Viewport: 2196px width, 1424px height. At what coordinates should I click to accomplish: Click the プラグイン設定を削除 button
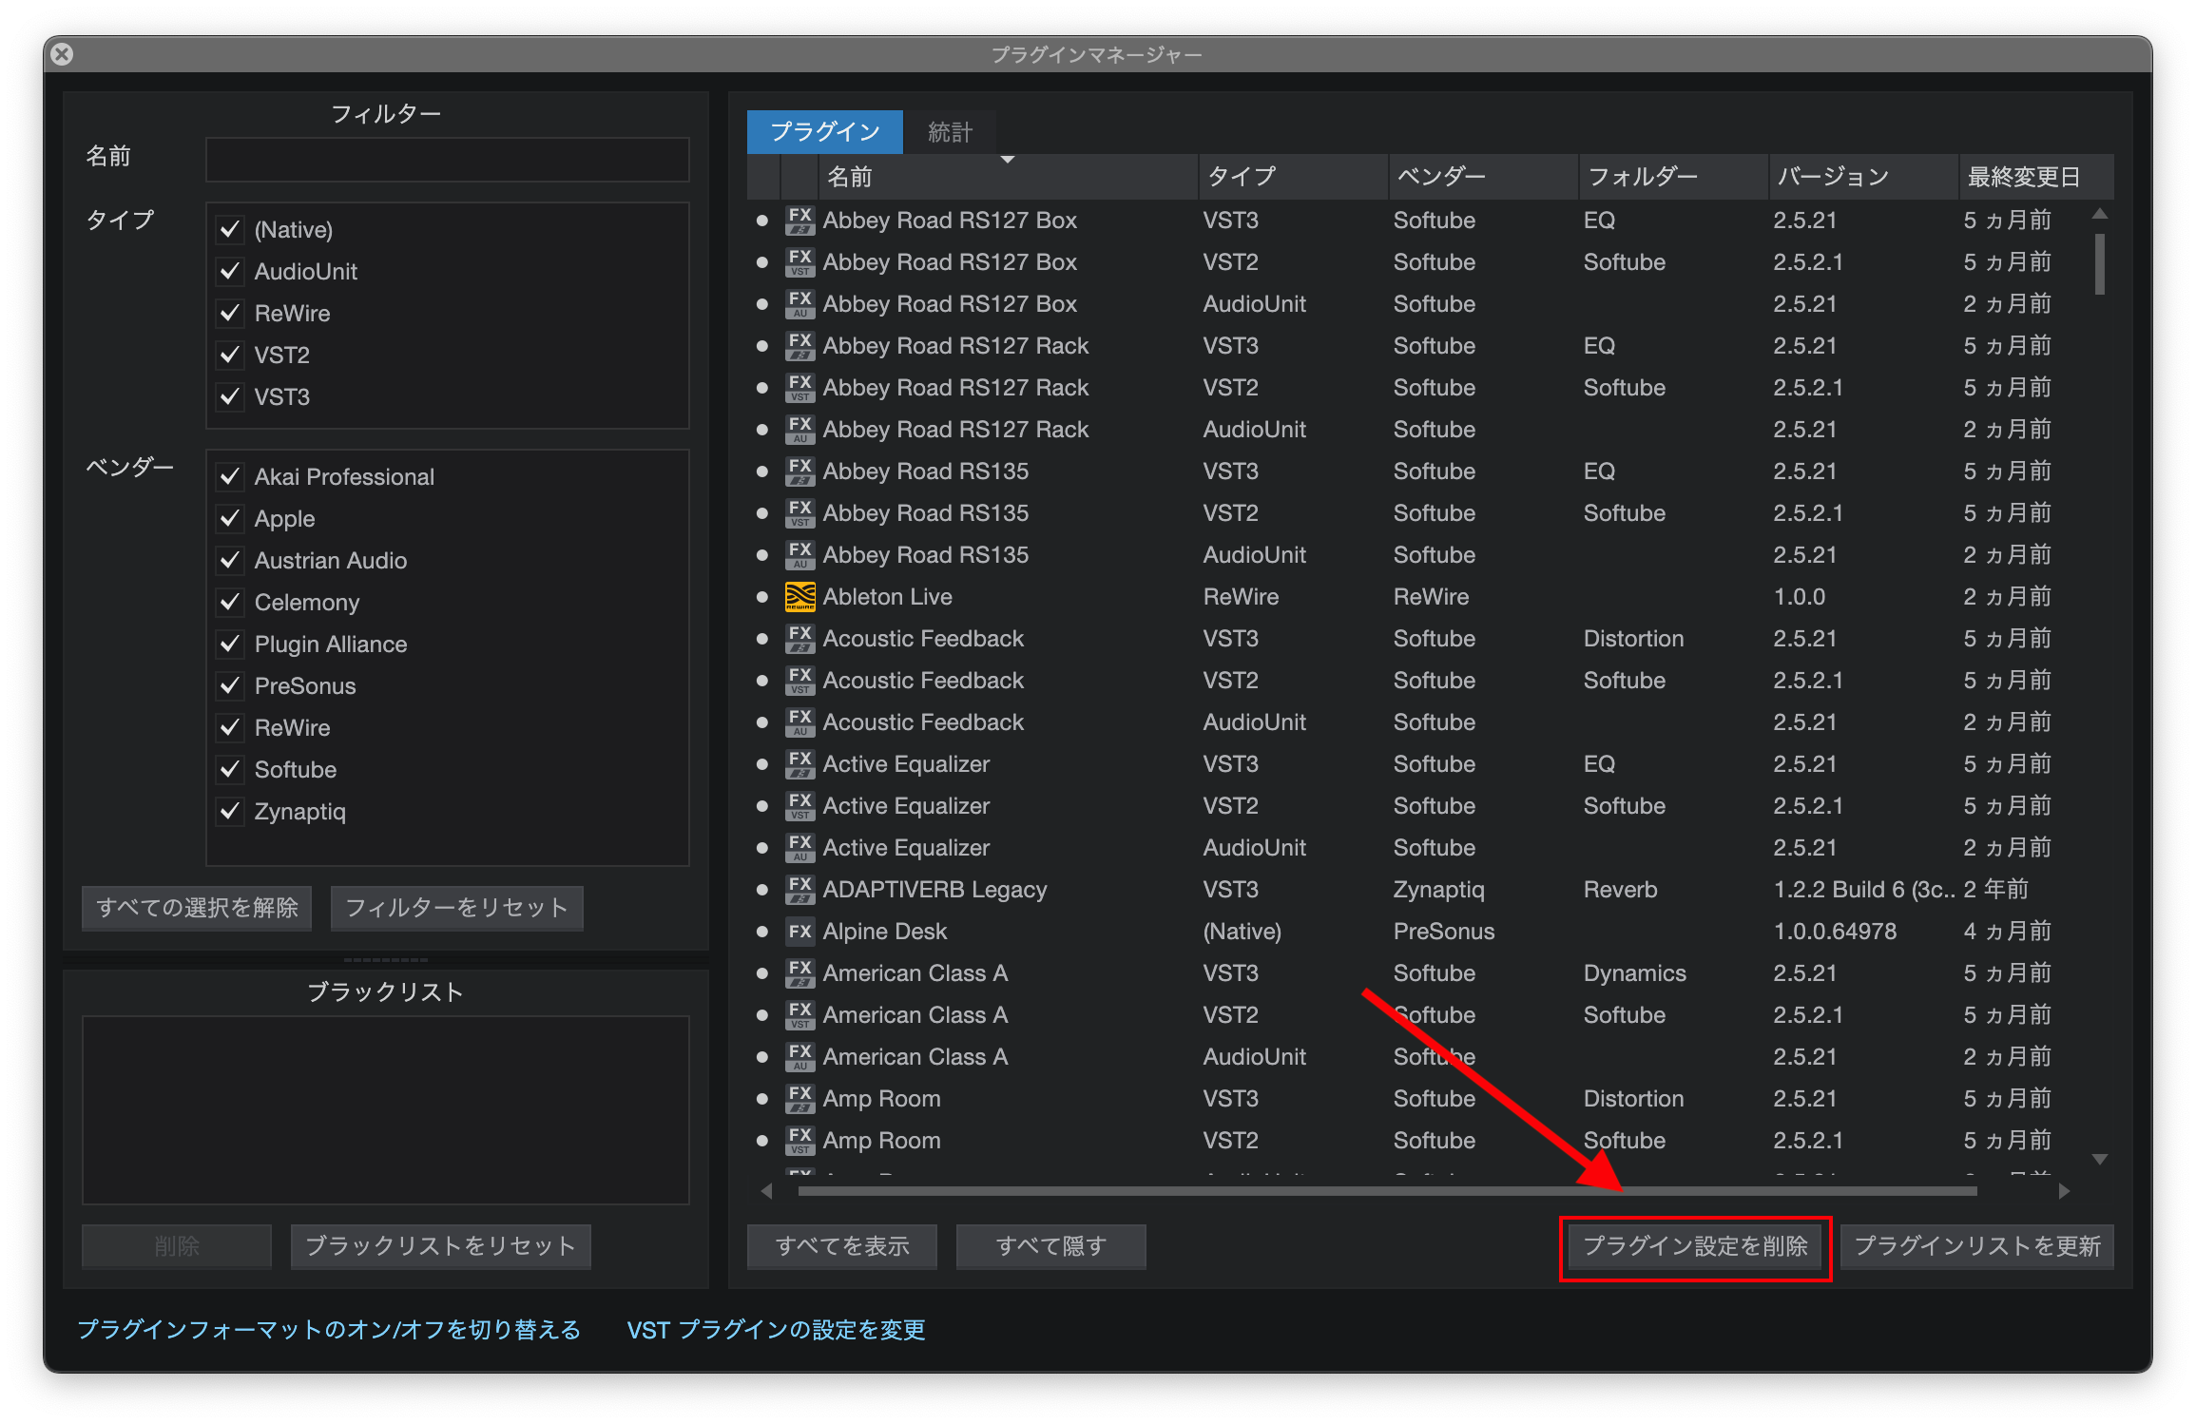[x=1695, y=1246]
